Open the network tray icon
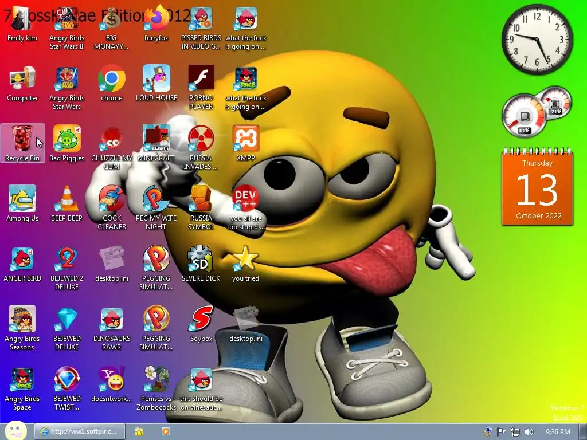The image size is (587, 440). [515, 432]
